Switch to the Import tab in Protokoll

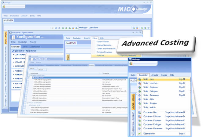tap(91, 65)
